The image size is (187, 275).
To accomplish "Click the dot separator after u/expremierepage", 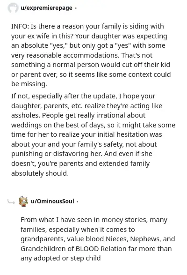I will pos(76,8).
